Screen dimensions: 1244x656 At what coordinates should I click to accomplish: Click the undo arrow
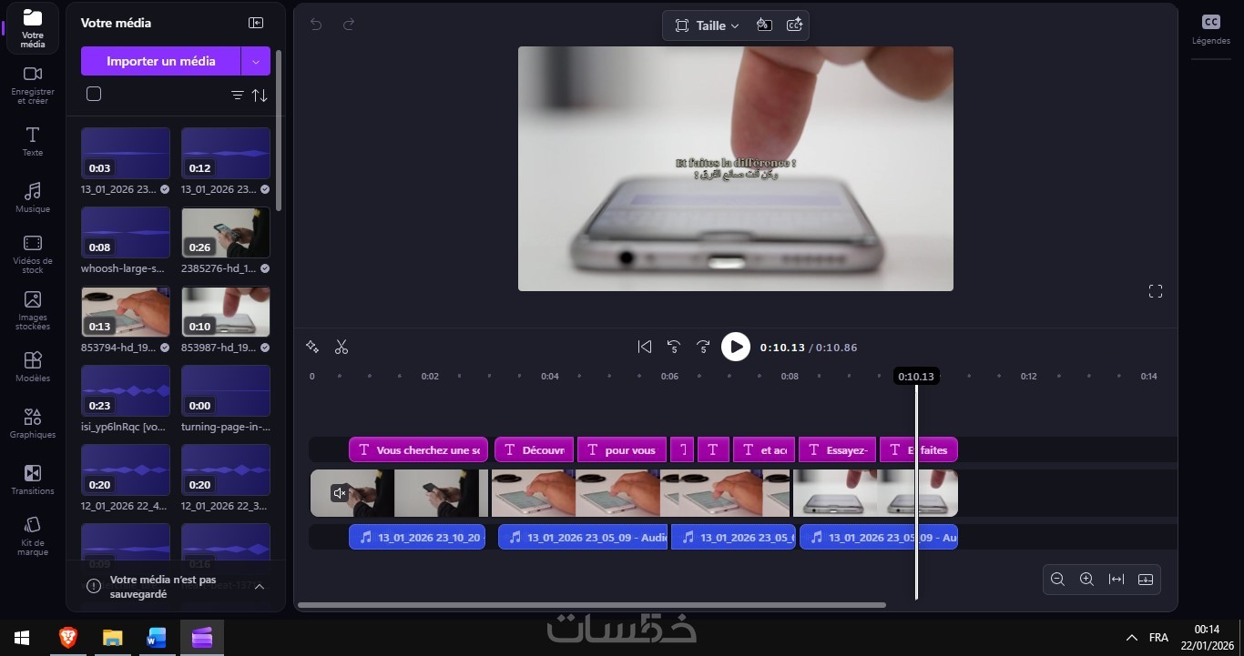(x=316, y=25)
